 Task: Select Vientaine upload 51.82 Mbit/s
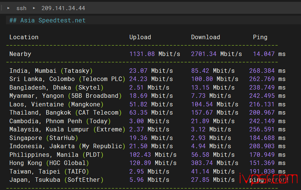(x=151, y=105)
